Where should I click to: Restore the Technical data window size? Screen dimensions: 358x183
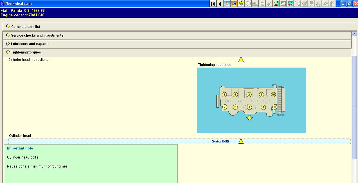pyautogui.click(x=350, y=3)
